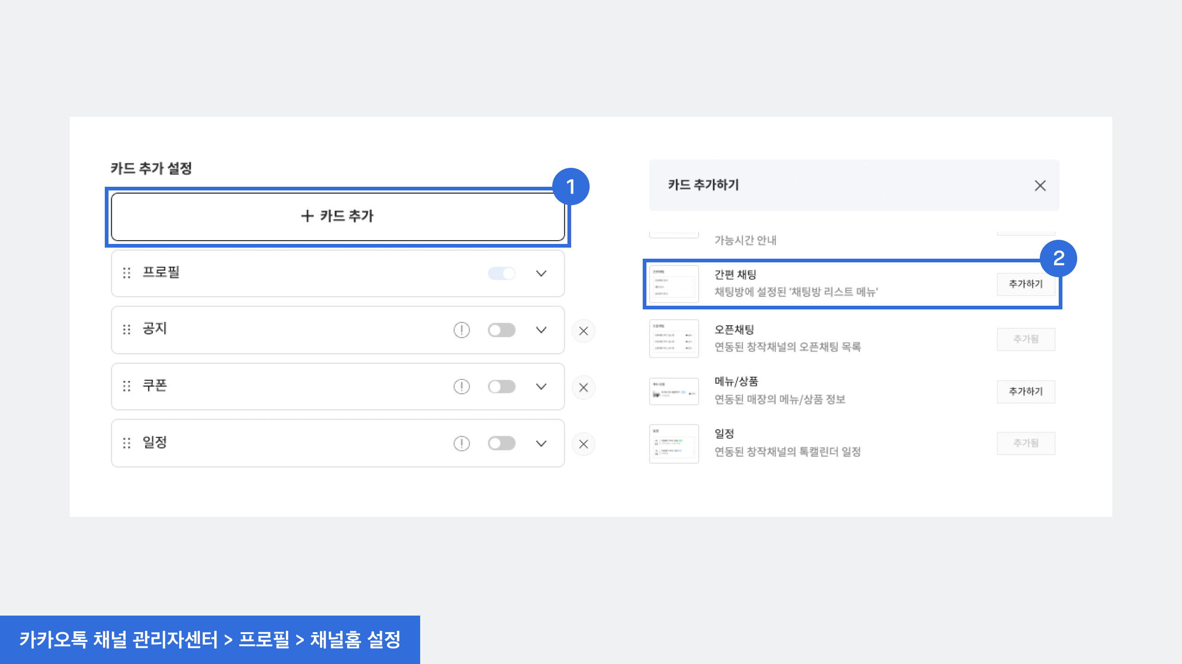1182x664 pixels.
Task: Remove the 일정 card with X icon
Action: click(x=584, y=444)
